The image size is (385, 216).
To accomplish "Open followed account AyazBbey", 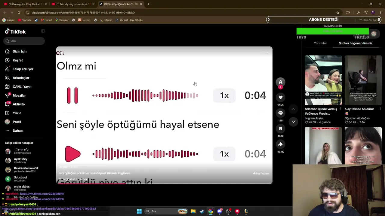I will (x=20, y=160).
